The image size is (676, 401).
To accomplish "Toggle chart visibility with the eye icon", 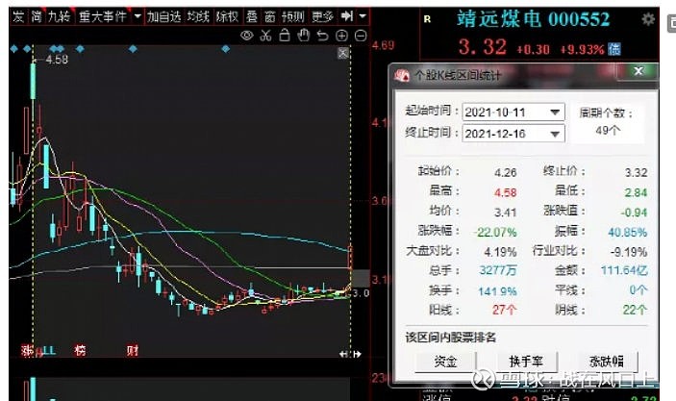I will coord(246,36).
